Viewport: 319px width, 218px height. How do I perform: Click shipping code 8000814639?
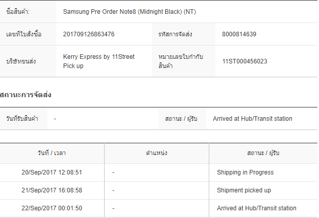239,34
